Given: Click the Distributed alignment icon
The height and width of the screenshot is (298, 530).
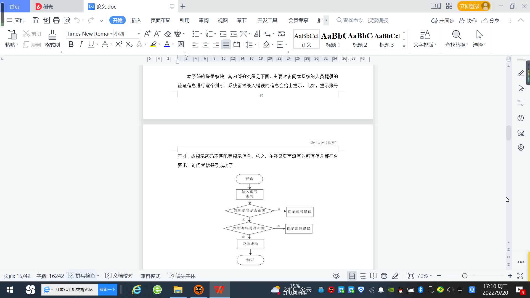Looking at the screenshot, I should point(236,44).
